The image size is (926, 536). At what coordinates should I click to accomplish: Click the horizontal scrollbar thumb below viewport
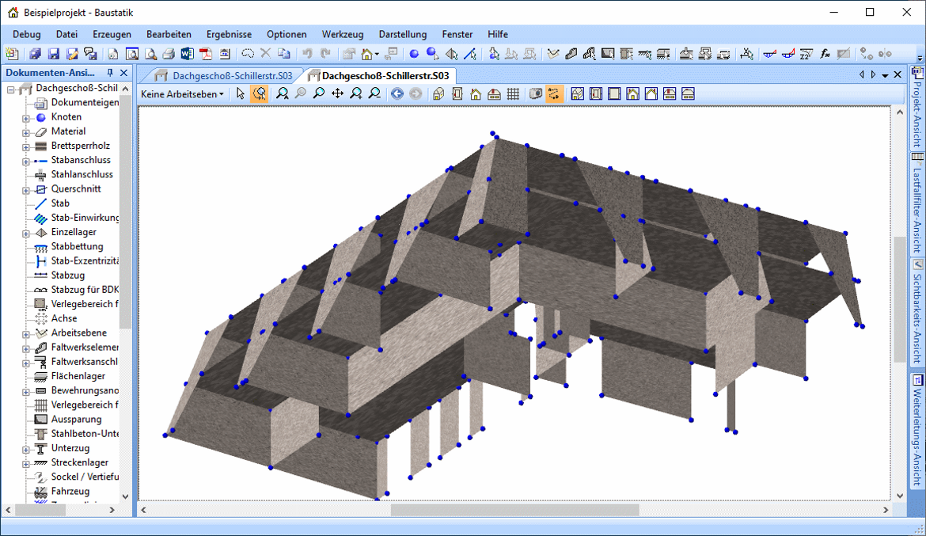tap(514, 511)
